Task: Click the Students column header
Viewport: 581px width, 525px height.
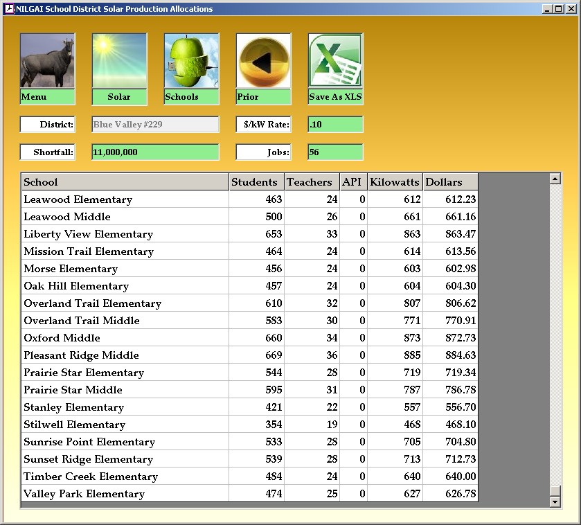Action: pos(256,182)
